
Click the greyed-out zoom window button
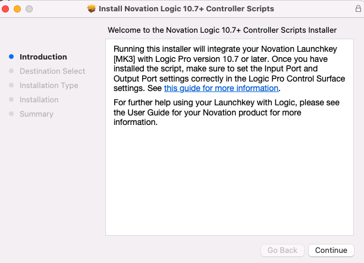tap(29, 9)
